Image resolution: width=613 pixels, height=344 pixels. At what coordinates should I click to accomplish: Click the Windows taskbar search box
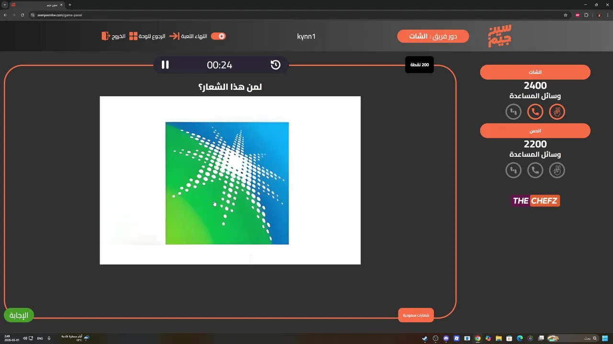573,339
